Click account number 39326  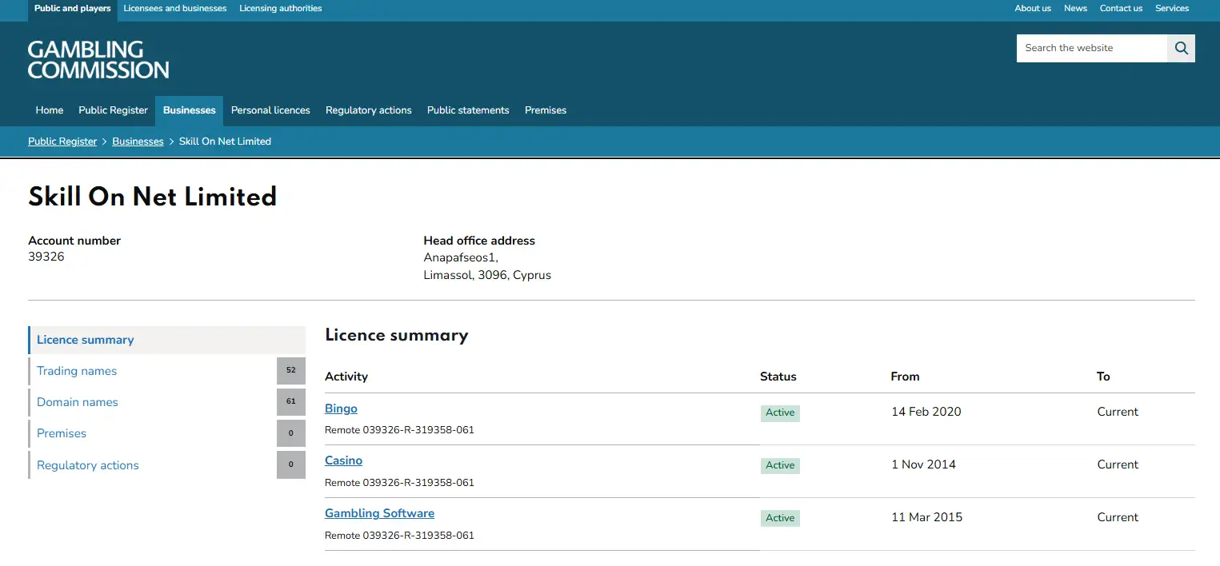(46, 257)
